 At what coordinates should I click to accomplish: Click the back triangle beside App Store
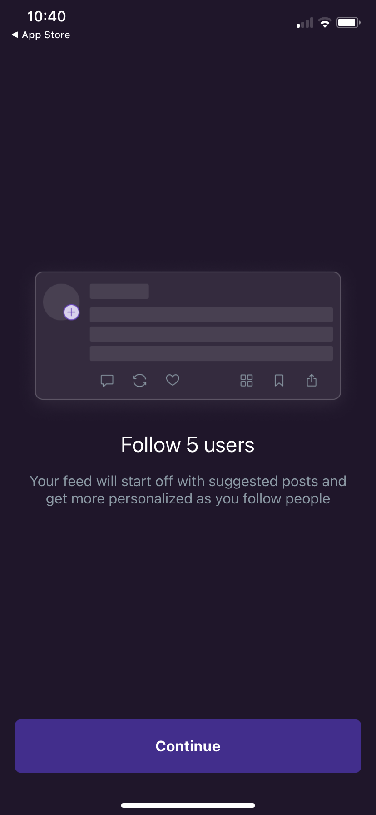pyautogui.click(x=15, y=35)
